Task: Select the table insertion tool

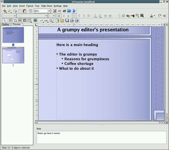Action: (25, 20)
